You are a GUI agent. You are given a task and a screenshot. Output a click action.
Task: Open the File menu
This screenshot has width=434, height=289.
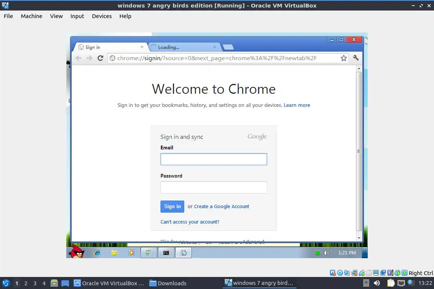point(8,16)
